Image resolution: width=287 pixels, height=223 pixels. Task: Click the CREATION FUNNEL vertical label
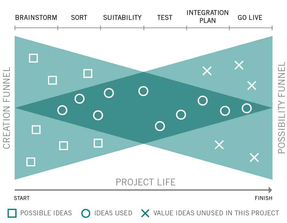pyautogui.click(x=7, y=108)
